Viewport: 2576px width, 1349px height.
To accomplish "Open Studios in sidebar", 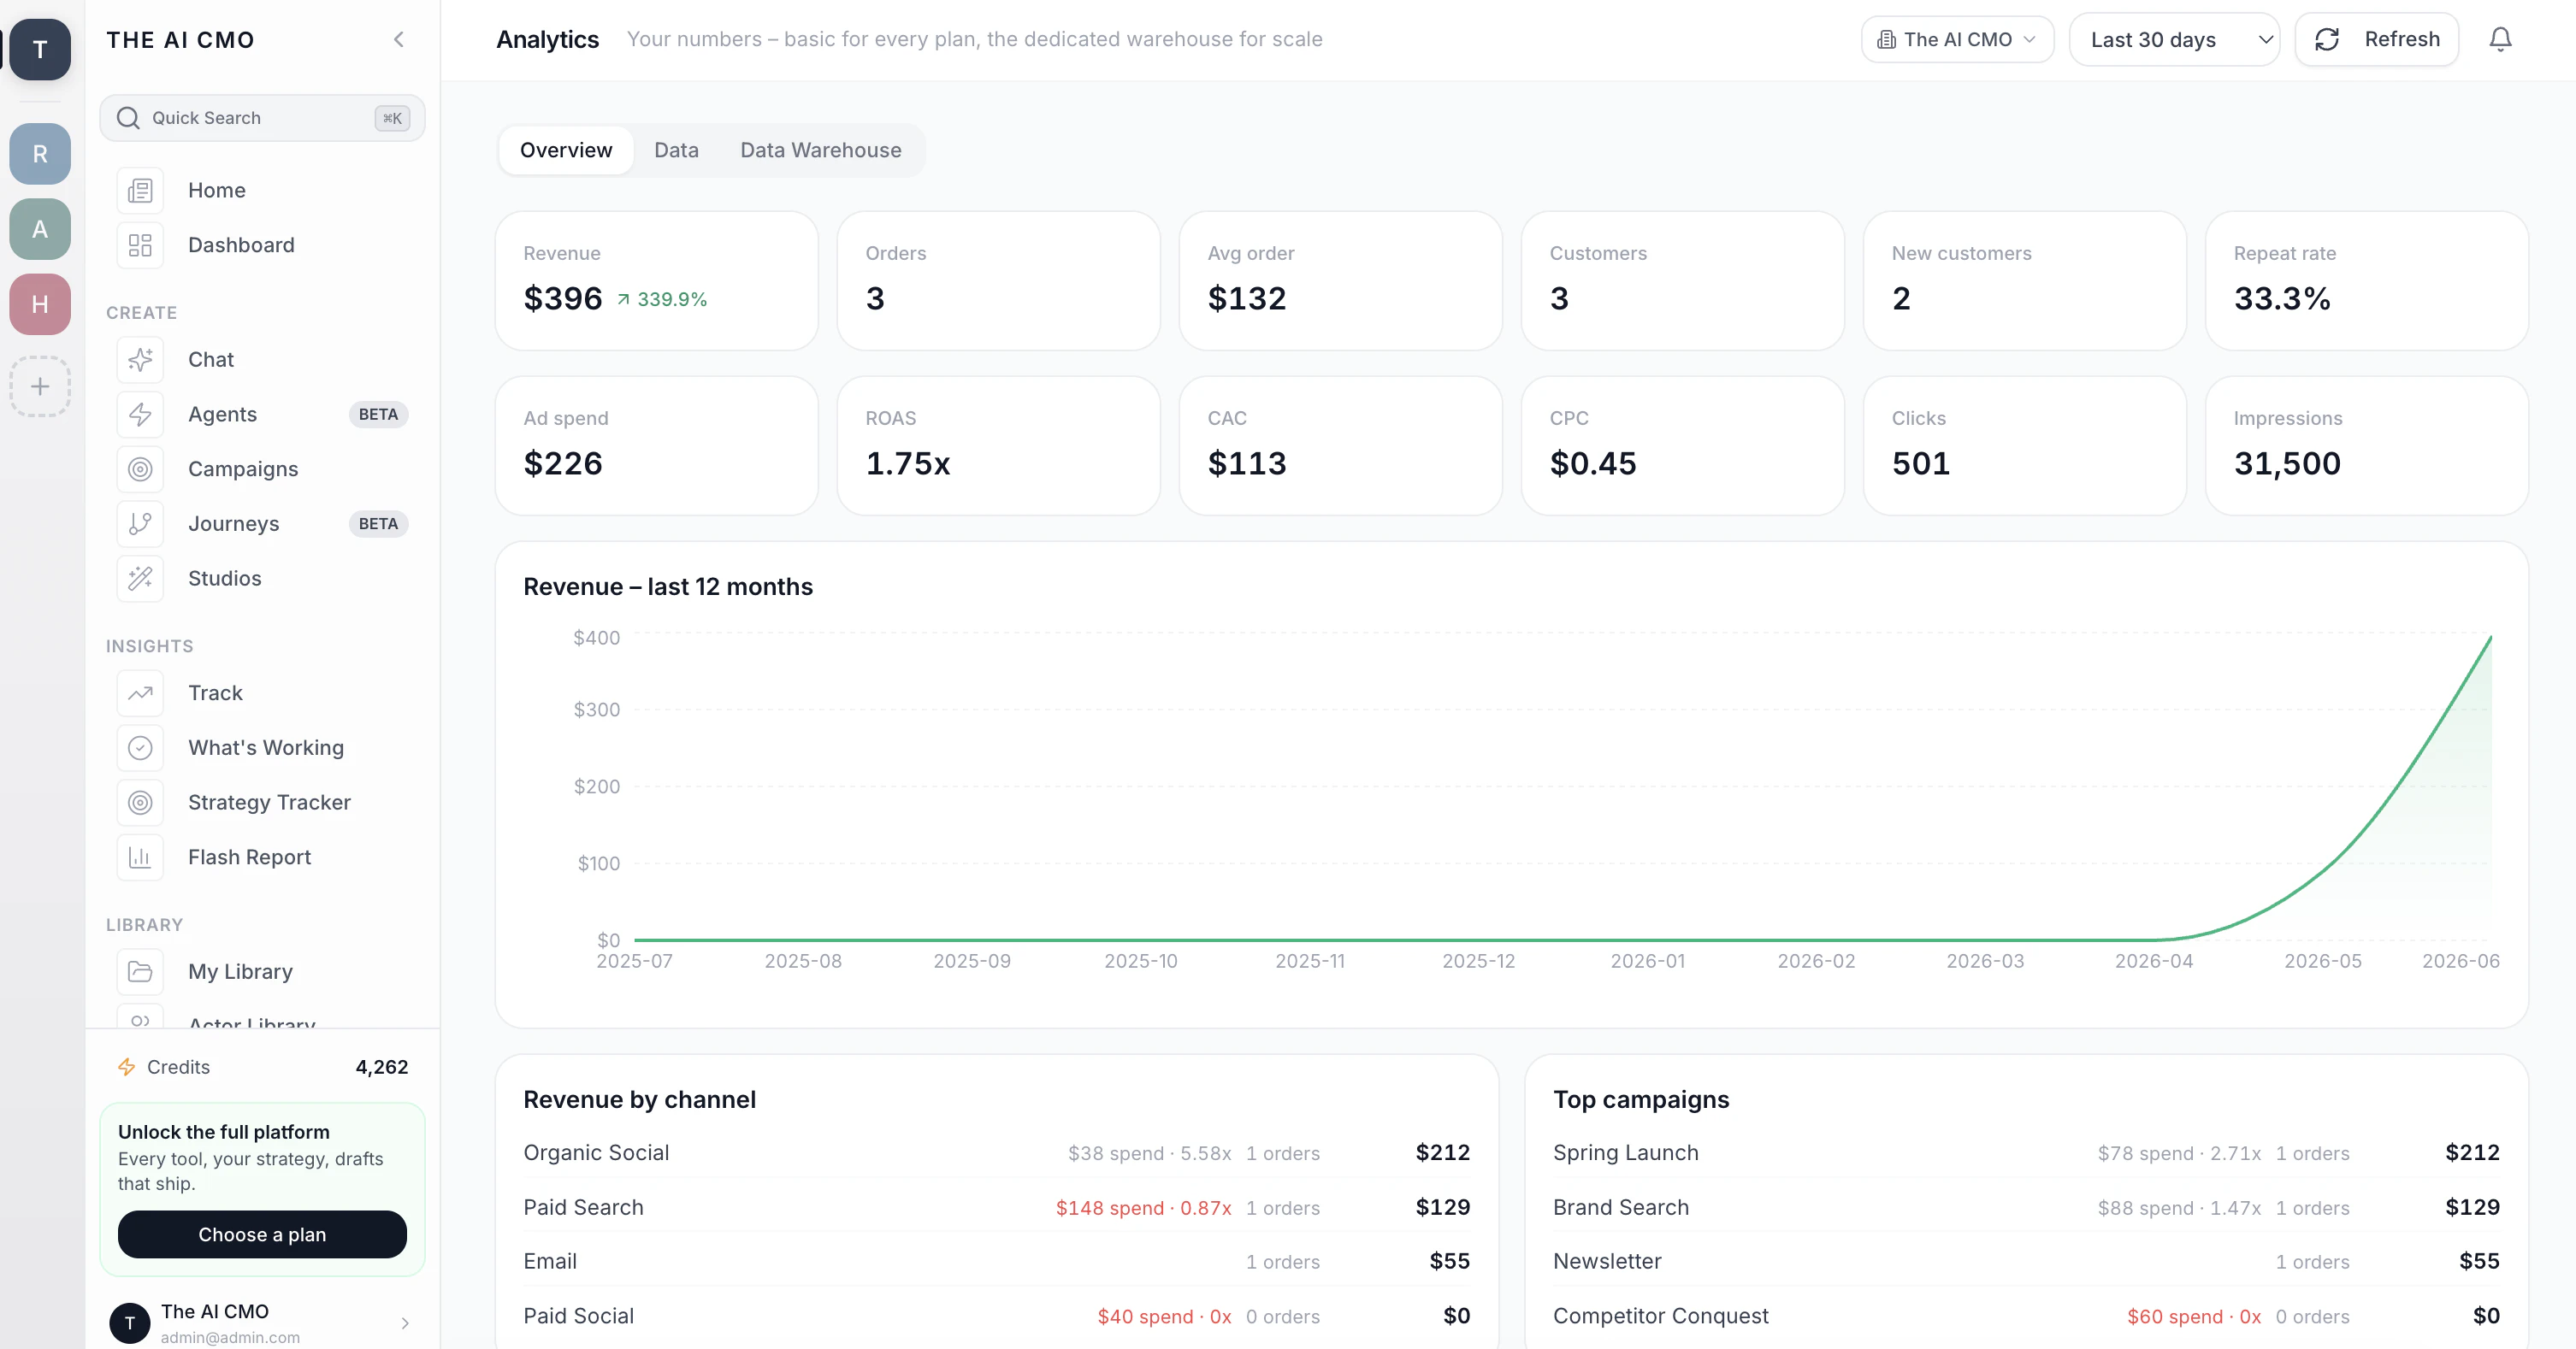I will 225,579.
